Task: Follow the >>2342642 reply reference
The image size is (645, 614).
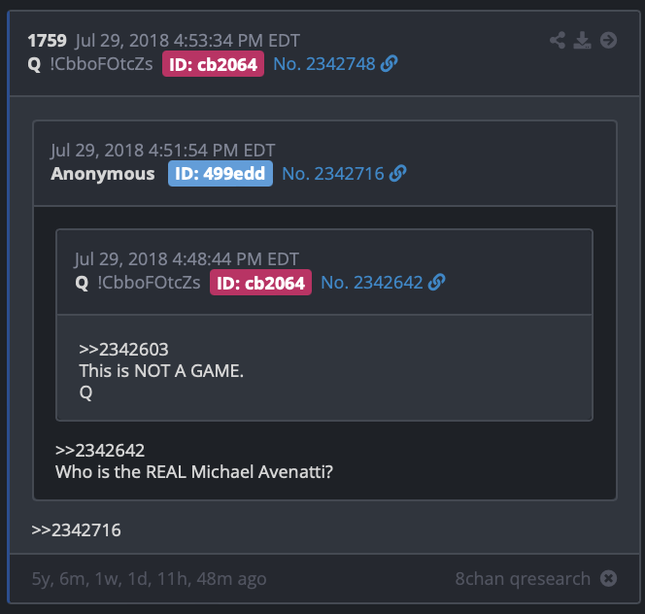Action: pos(100,450)
